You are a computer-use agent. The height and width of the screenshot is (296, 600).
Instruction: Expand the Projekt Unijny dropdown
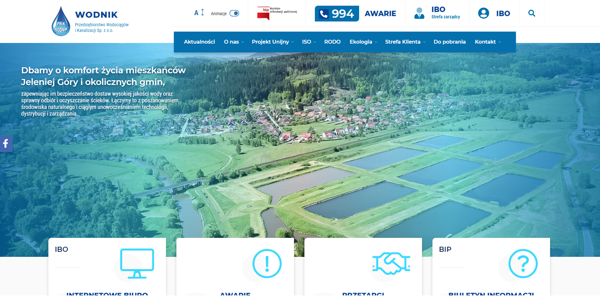[272, 42]
